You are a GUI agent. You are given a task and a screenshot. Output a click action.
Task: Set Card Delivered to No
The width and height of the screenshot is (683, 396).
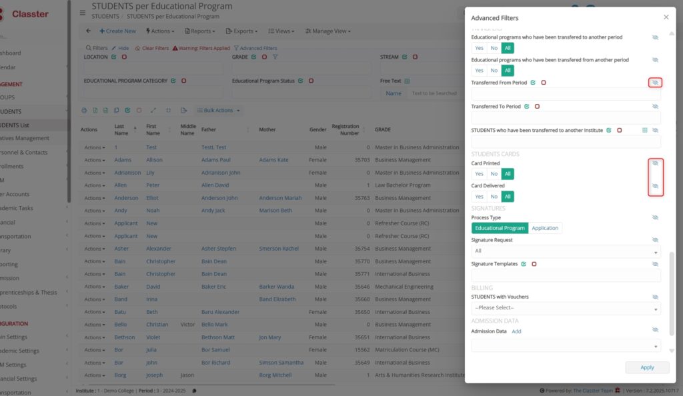(494, 197)
